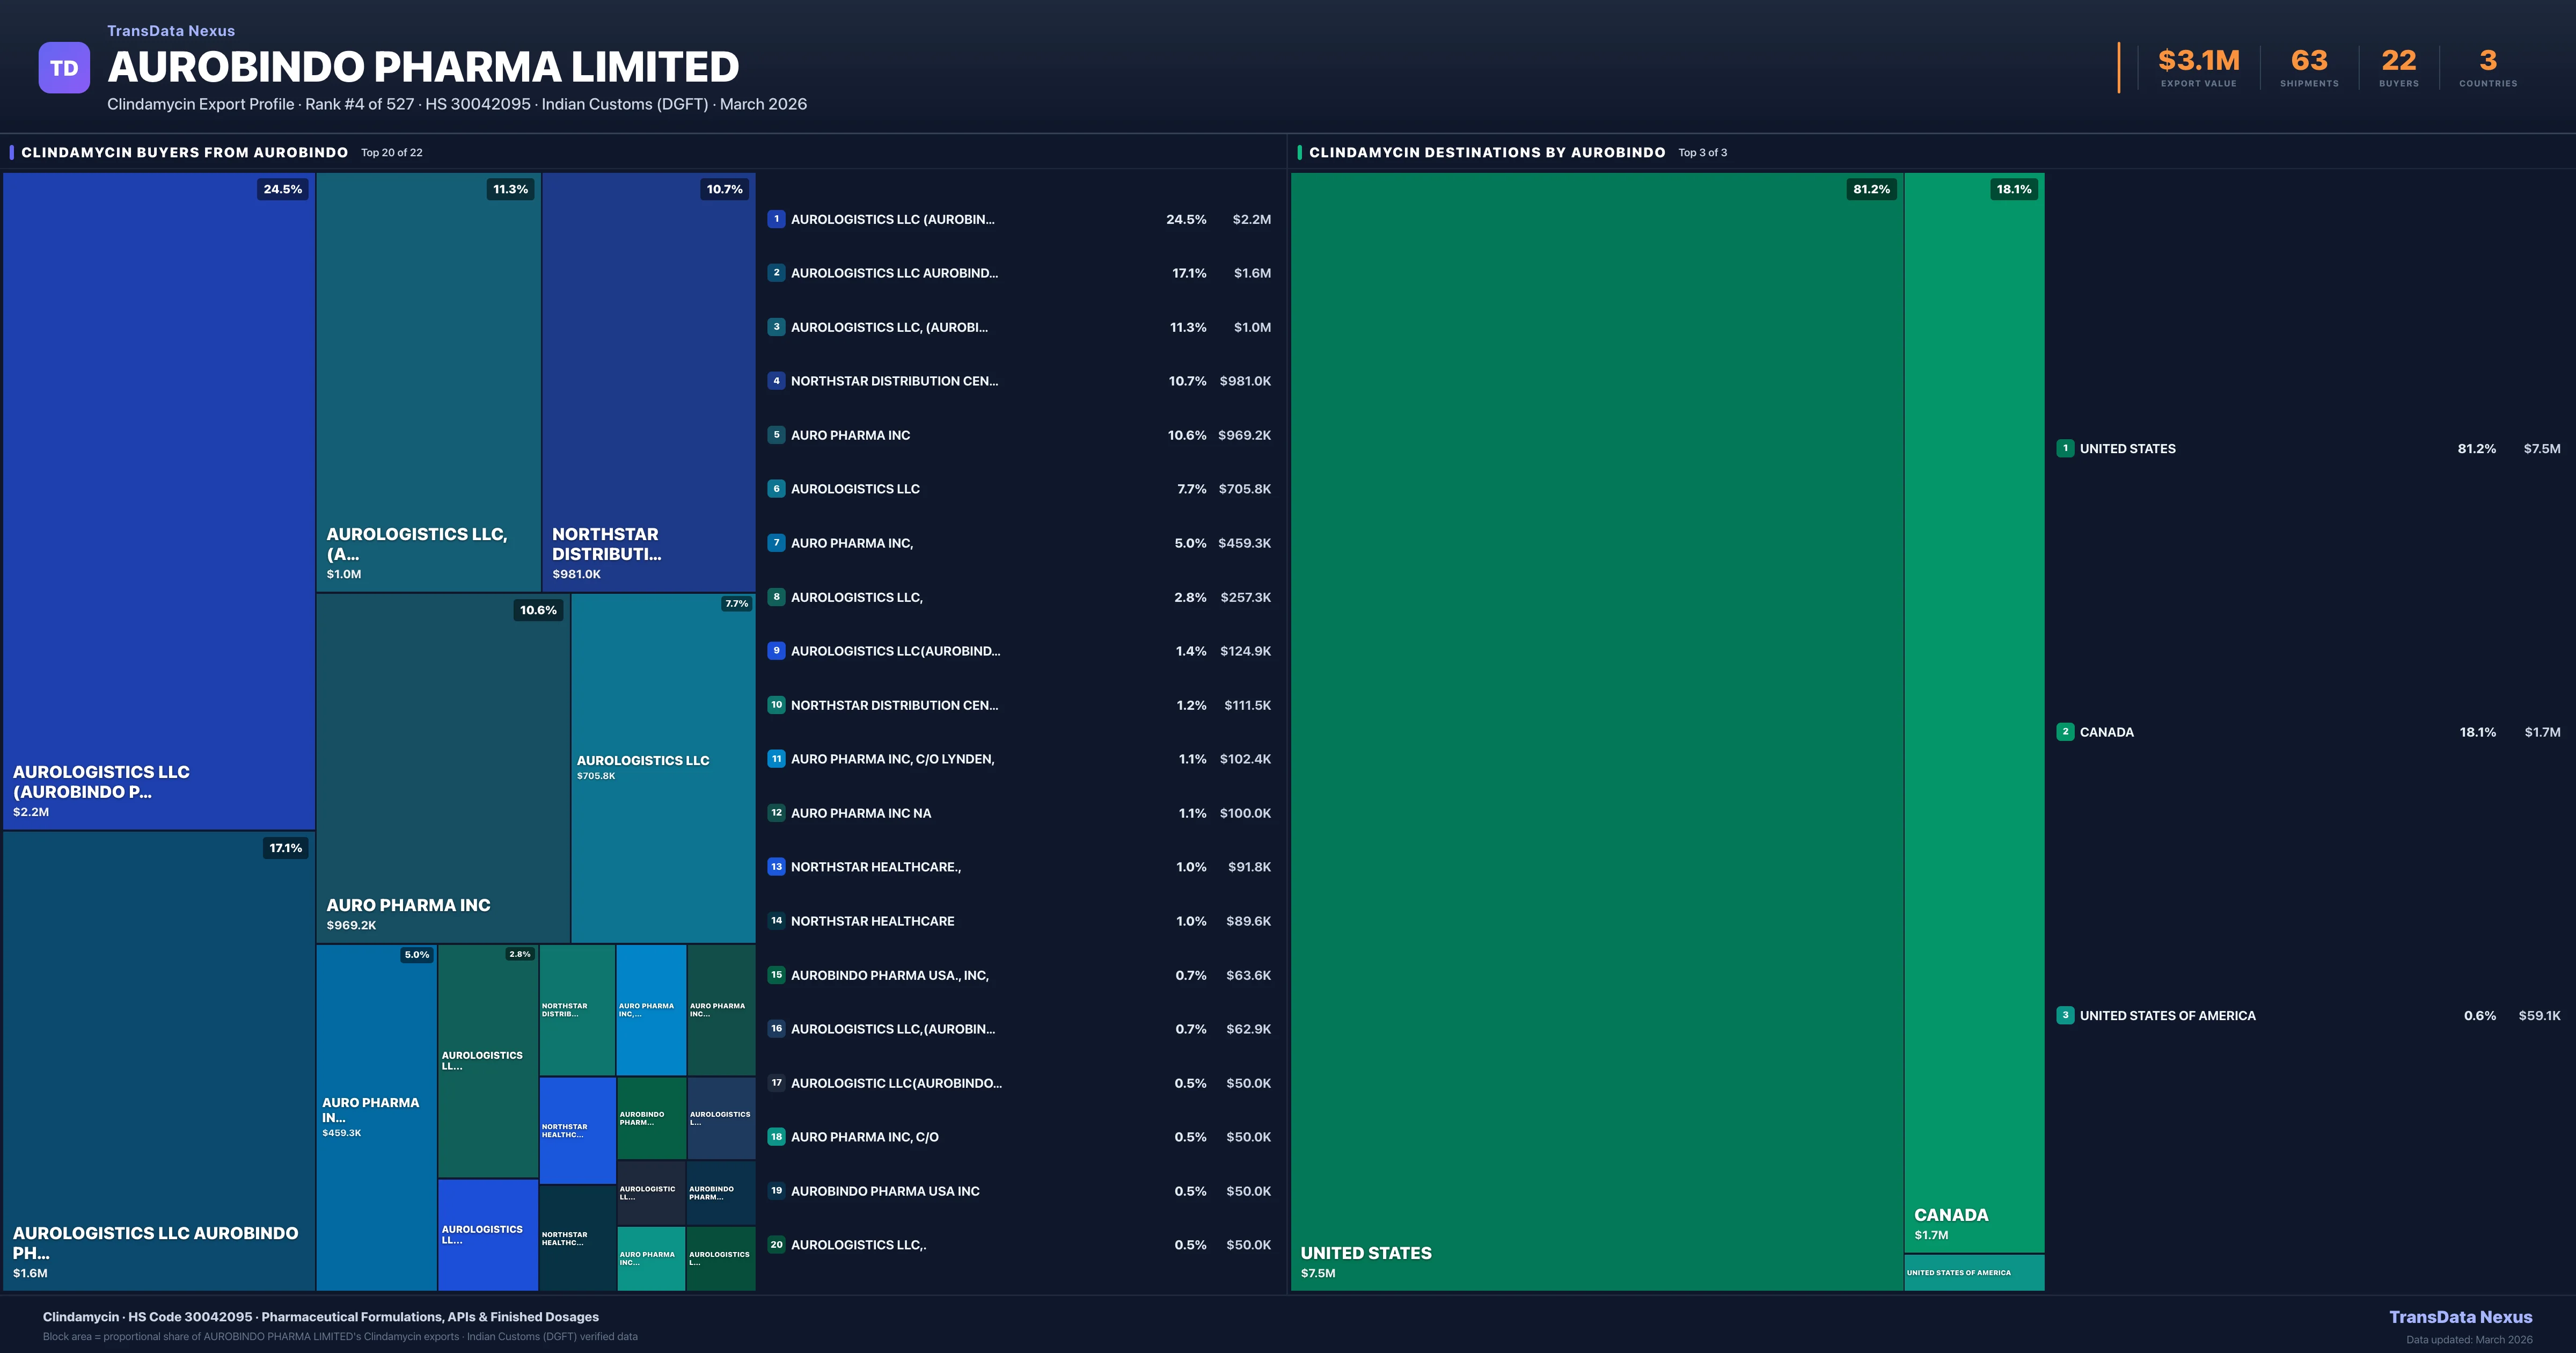Open the CLINDAMYCIN BUYERS FROM AUROBINDO section
The height and width of the screenshot is (1353, 2576).
click(x=185, y=152)
